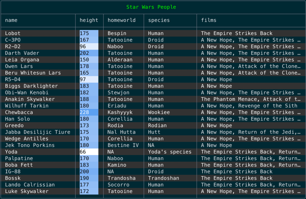Click species Hutt
The image size is (306, 199).
pos(154,132)
